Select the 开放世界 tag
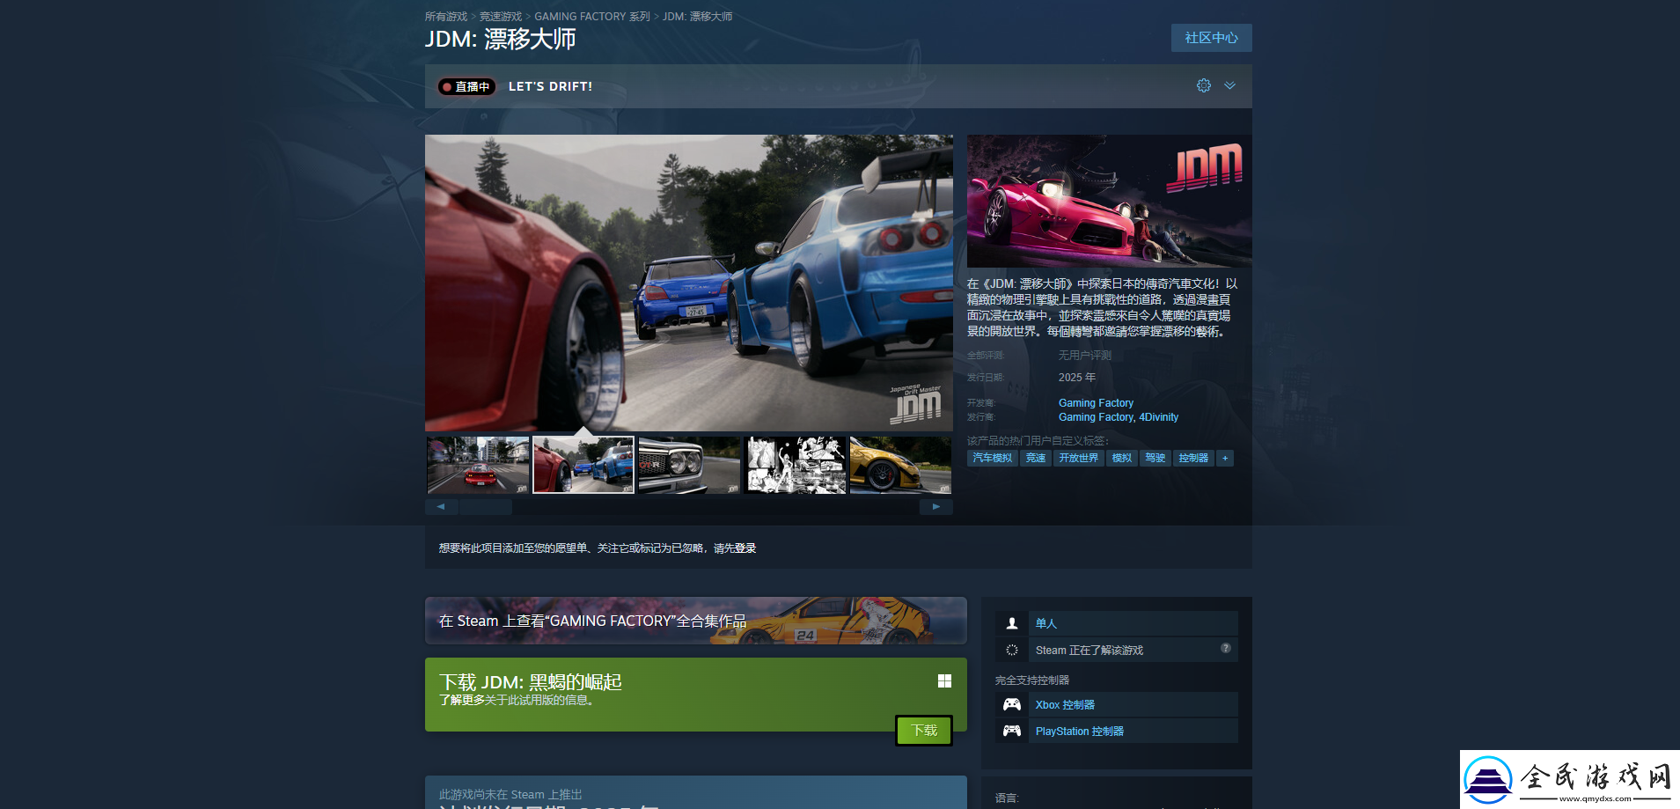Screen dimensions: 1680x809 (x=1079, y=458)
